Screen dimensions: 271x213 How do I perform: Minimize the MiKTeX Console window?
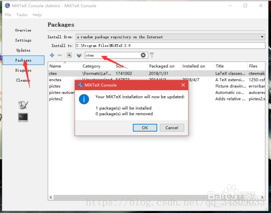tap(230, 5)
